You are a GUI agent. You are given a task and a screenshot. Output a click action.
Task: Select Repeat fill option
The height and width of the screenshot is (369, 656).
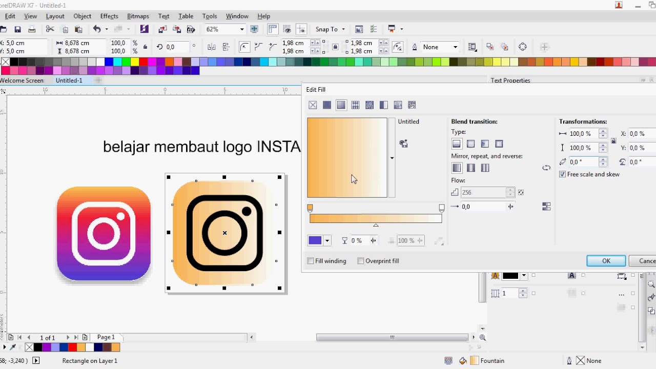[x=485, y=168]
